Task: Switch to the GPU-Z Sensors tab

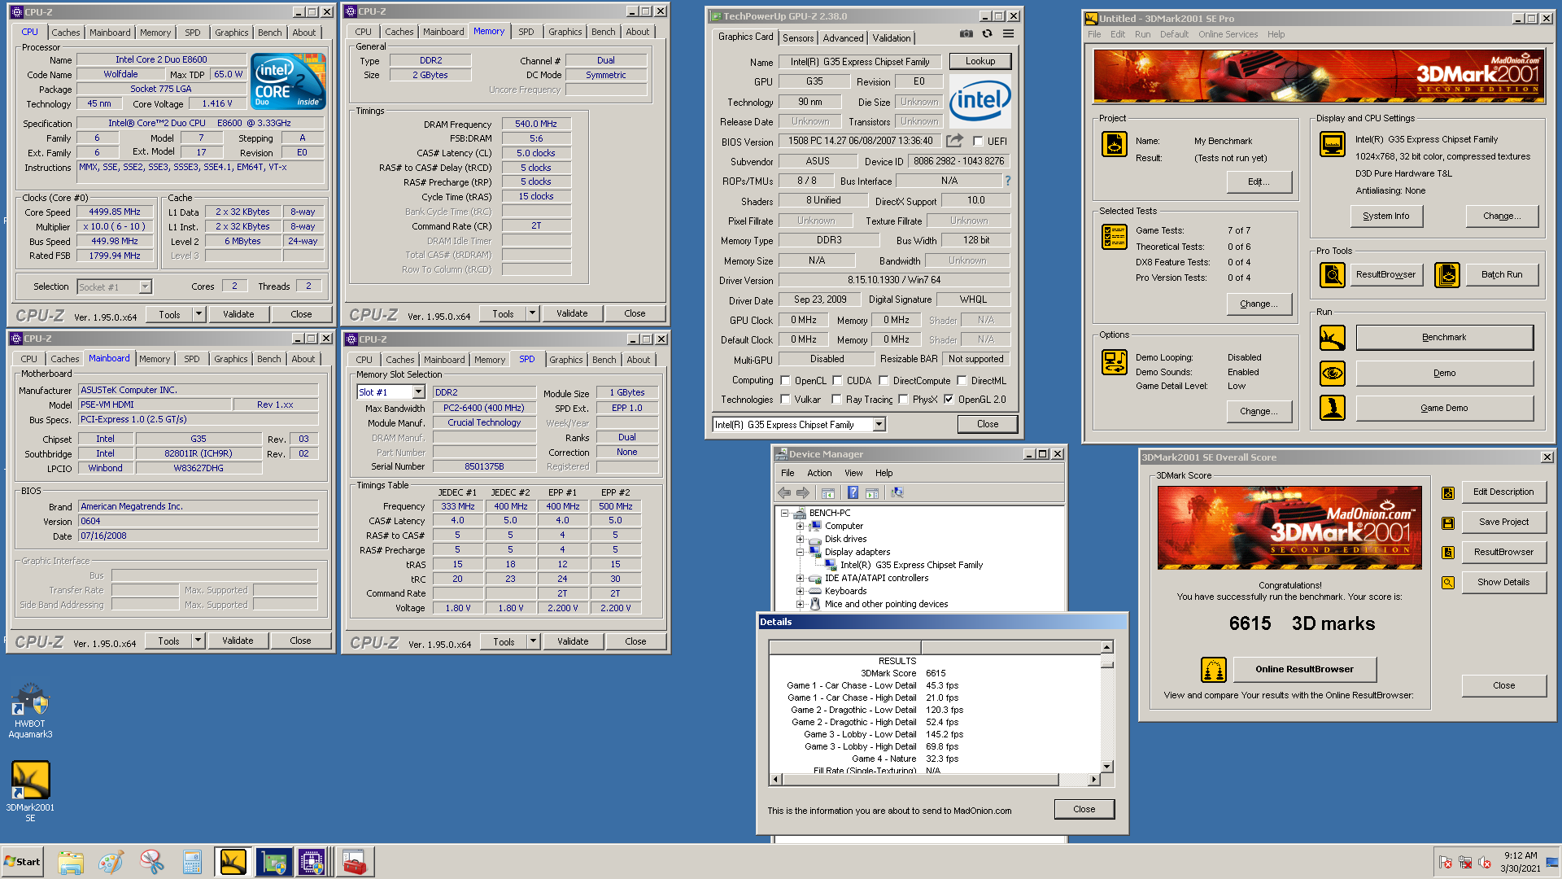Action: coord(798,38)
